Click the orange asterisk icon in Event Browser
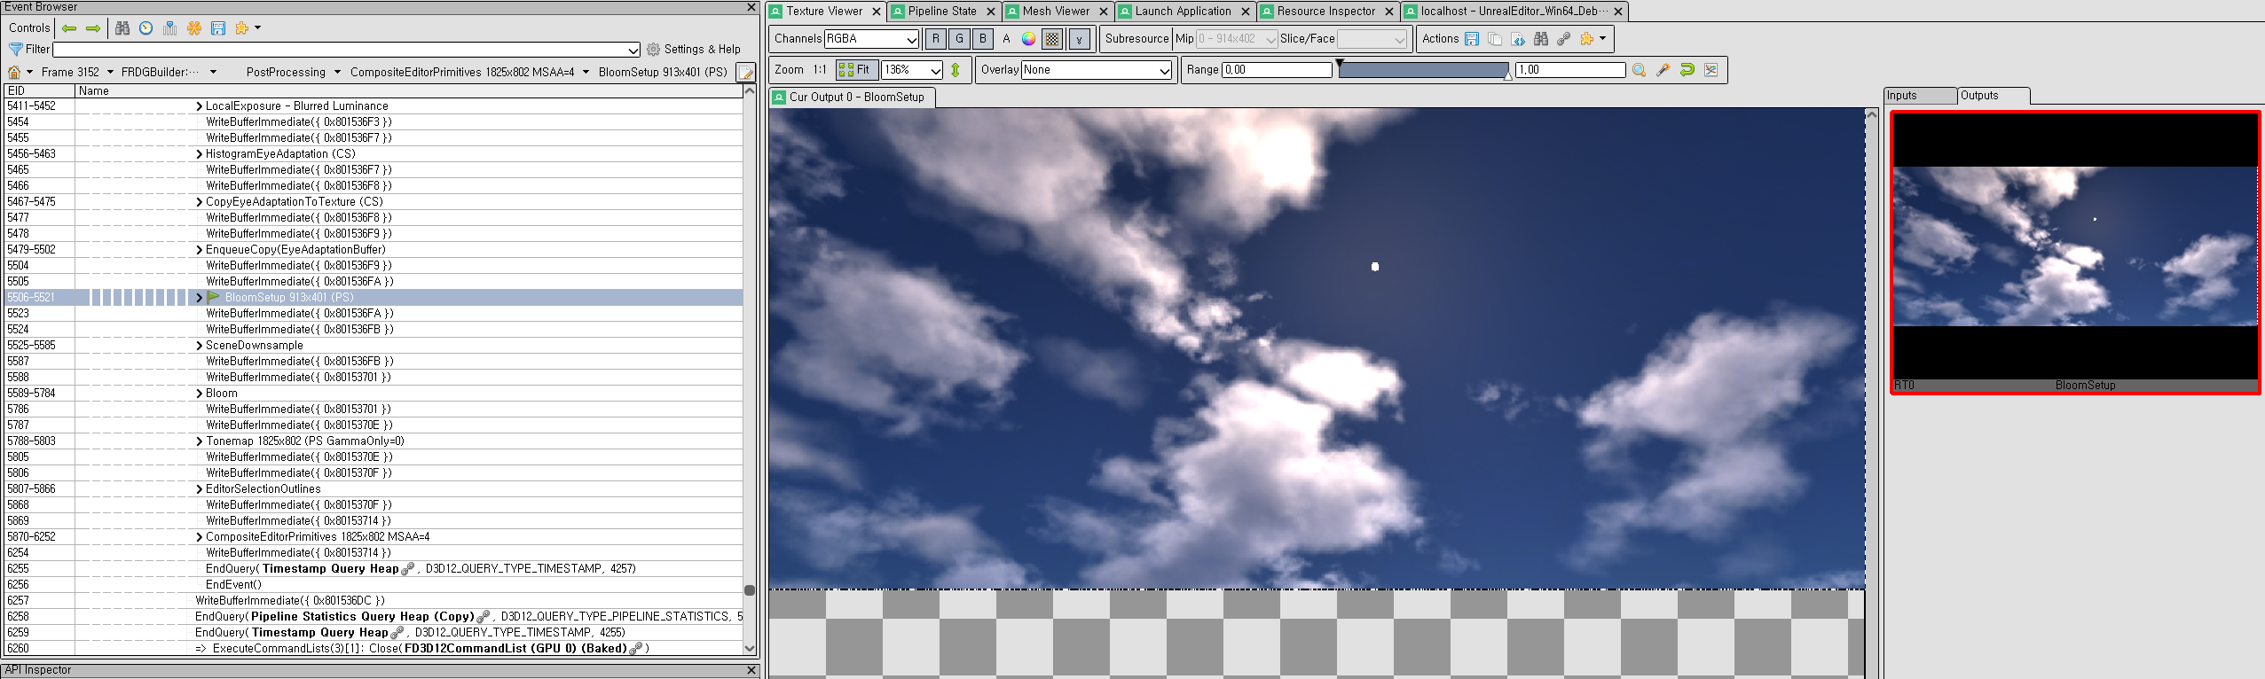The height and width of the screenshot is (679, 2265). [194, 28]
